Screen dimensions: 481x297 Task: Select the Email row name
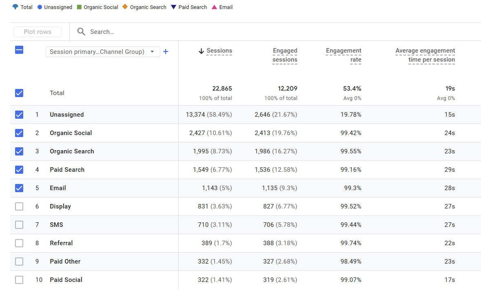click(57, 188)
